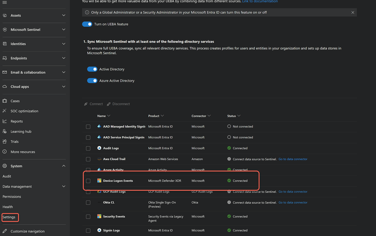The height and width of the screenshot is (236, 376).
Task: Click the Cases icon in sidebar
Action: click(5, 101)
